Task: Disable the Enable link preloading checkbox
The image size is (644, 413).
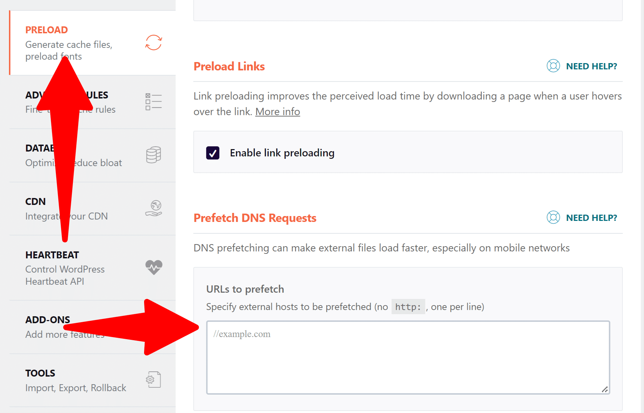Action: (213, 153)
